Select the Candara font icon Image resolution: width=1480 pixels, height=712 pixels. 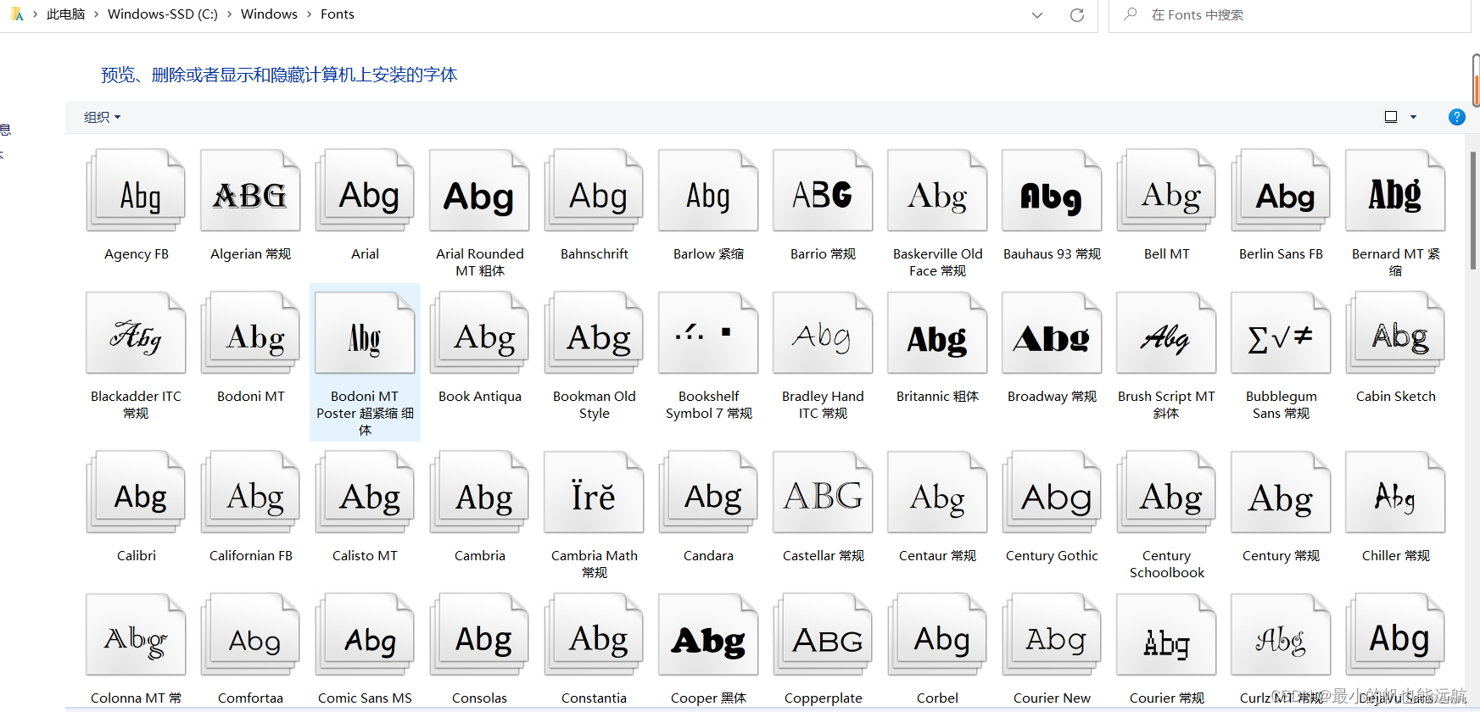(708, 492)
